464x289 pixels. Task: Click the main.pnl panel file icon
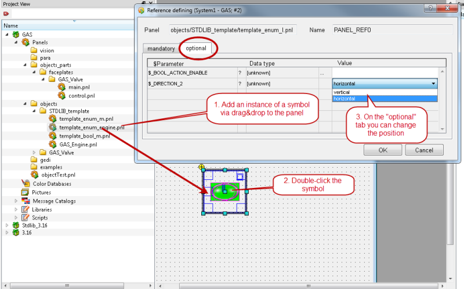(61, 87)
